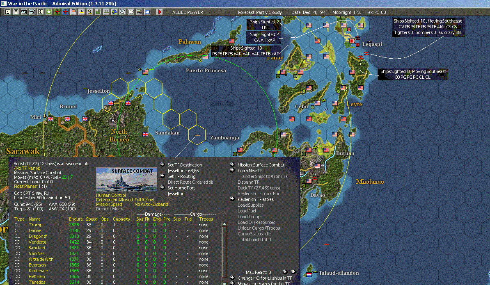Viewport: 490px width, 285px height.
Task: Click the crosshair target toolbar icon
Action: (122, 12)
